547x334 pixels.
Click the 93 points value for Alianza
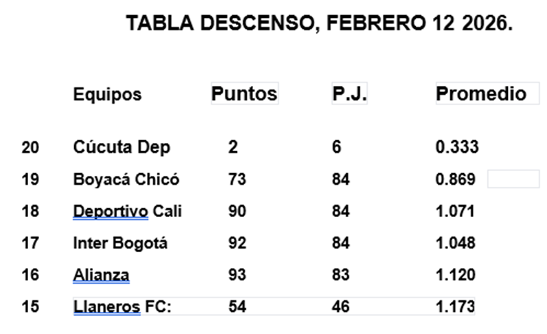(x=238, y=275)
